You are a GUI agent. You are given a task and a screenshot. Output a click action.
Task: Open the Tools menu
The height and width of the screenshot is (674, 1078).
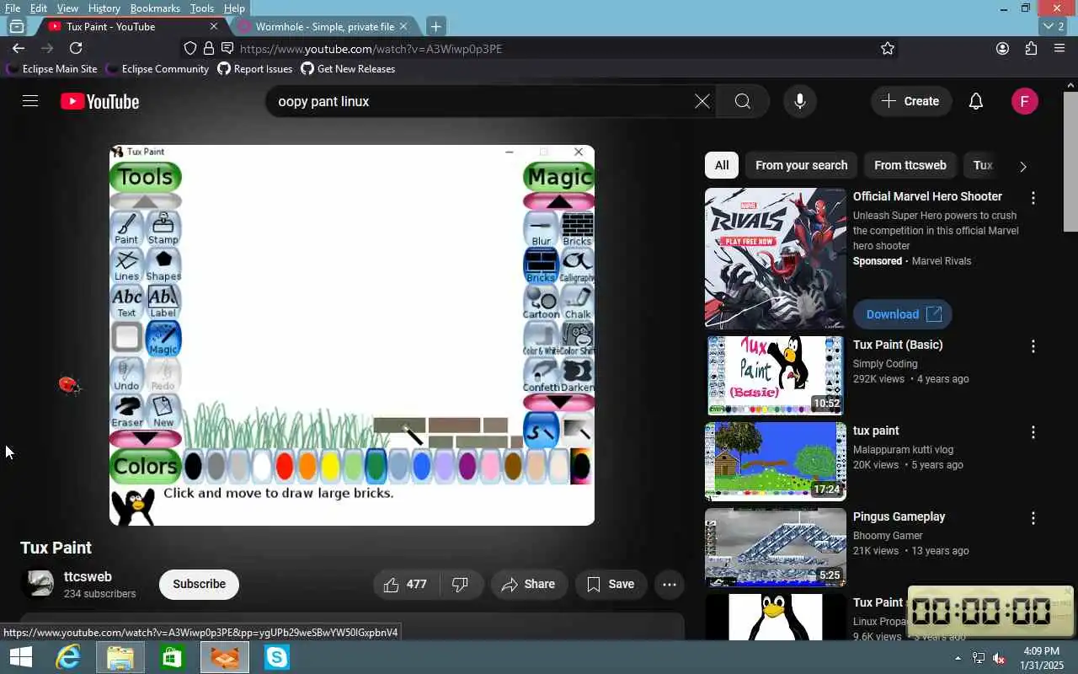pyautogui.click(x=202, y=8)
